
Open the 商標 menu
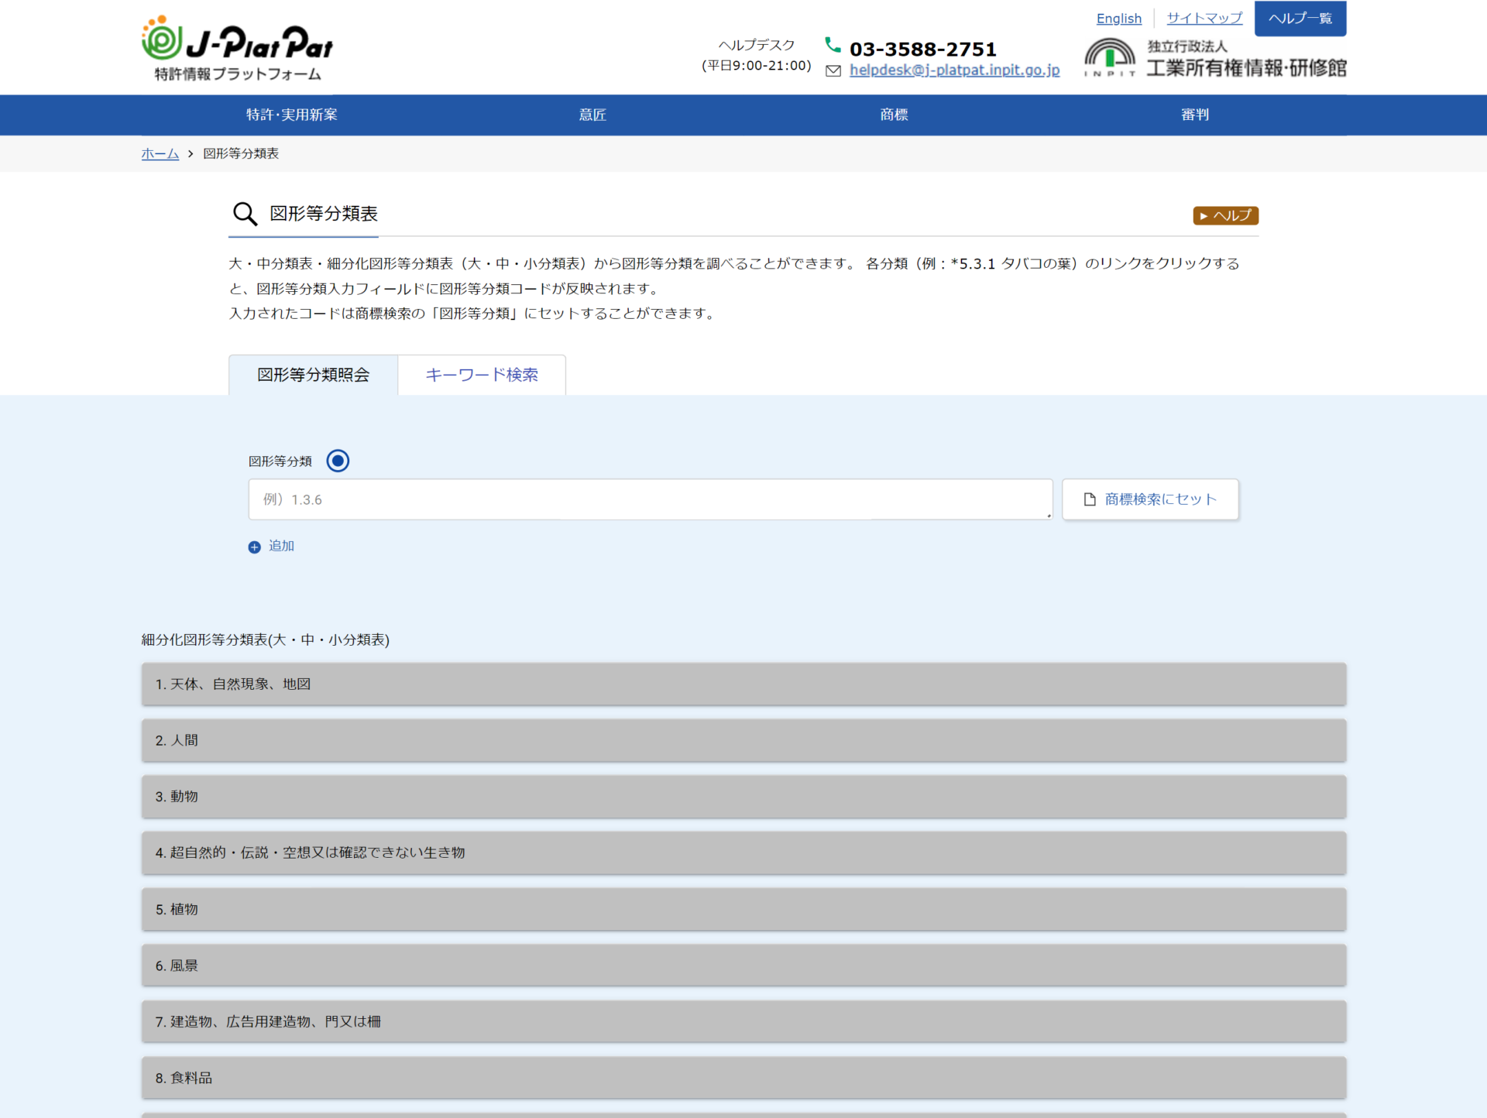click(894, 115)
